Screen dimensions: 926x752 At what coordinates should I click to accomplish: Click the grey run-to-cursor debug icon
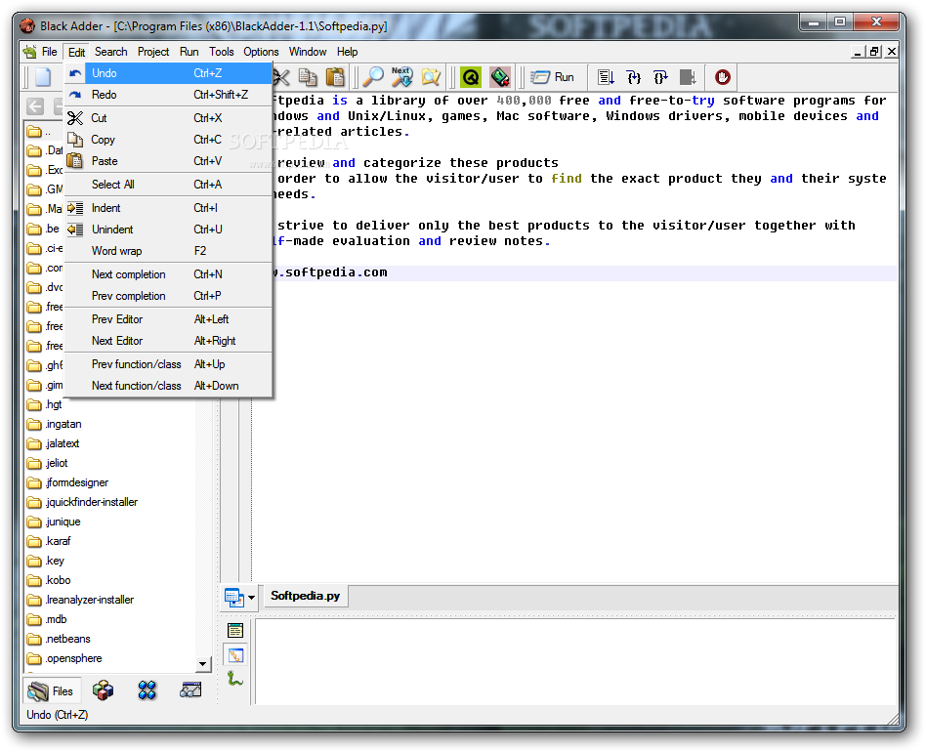688,77
